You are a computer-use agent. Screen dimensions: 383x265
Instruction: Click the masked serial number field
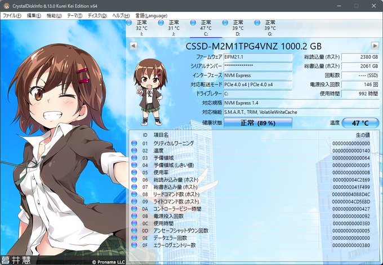tap(258, 66)
